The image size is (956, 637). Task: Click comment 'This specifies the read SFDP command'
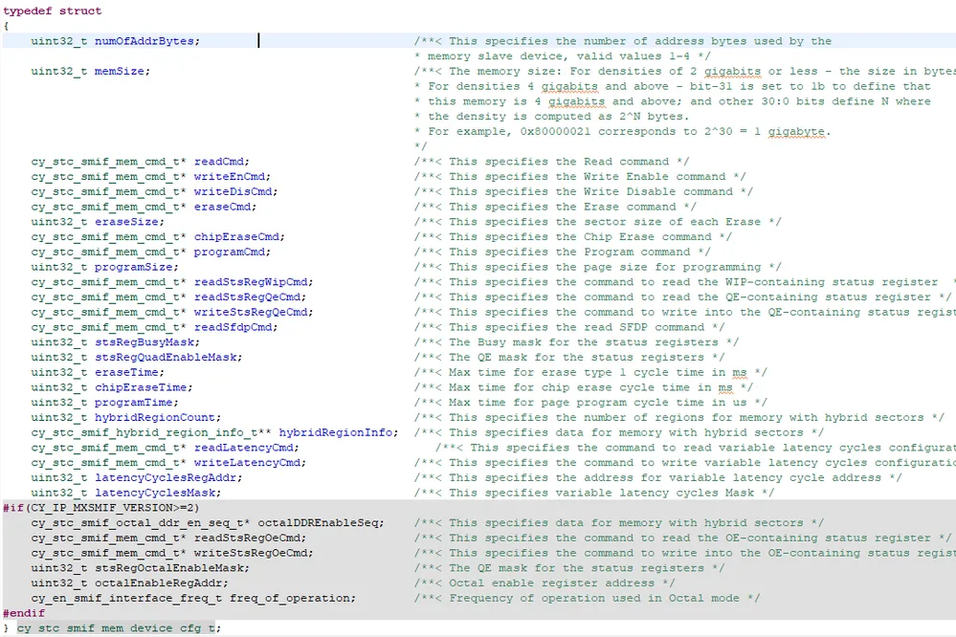(568, 327)
